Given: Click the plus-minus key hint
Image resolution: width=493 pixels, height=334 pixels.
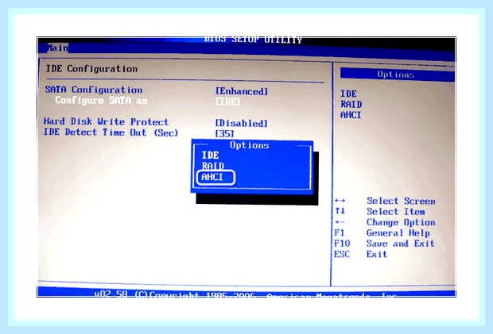Looking at the screenshot, I should pos(340,222).
